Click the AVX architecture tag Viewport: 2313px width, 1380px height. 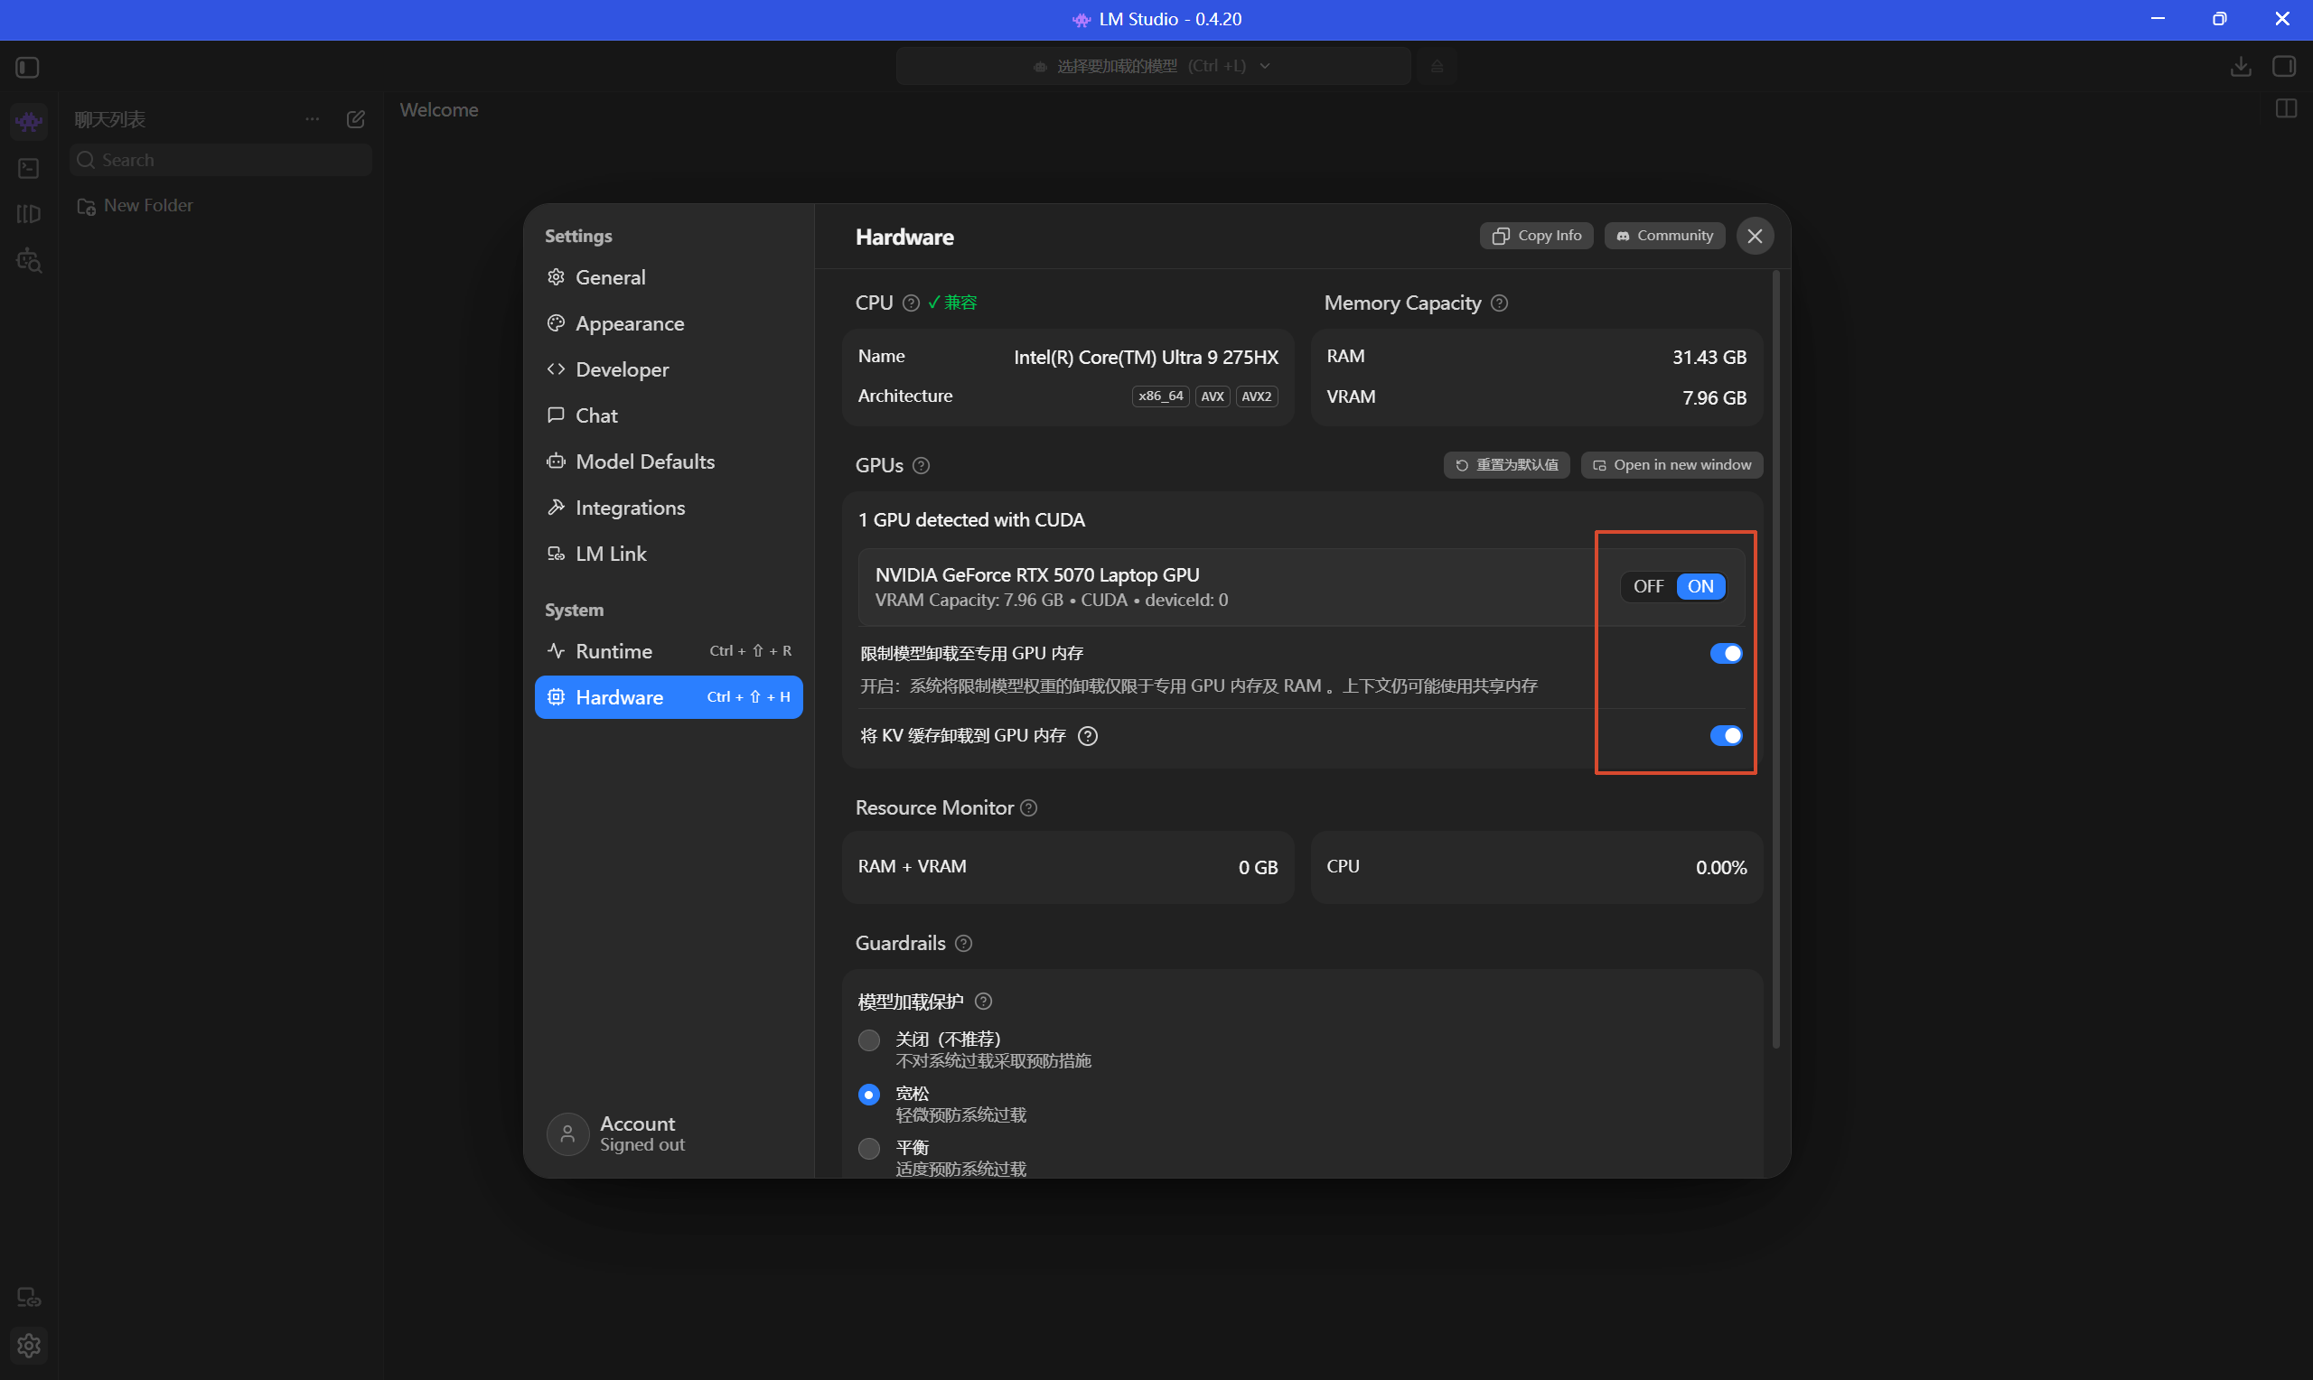(x=1212, y=397)
